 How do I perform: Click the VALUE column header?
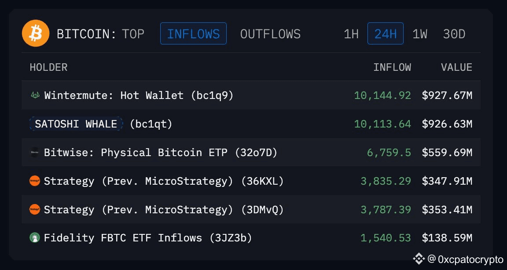pos(456,67)
